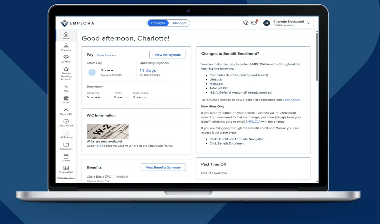Click the 'W-2 Information' heading
Image resolution: width=380 pixels, height=224 pixels.
101,115
